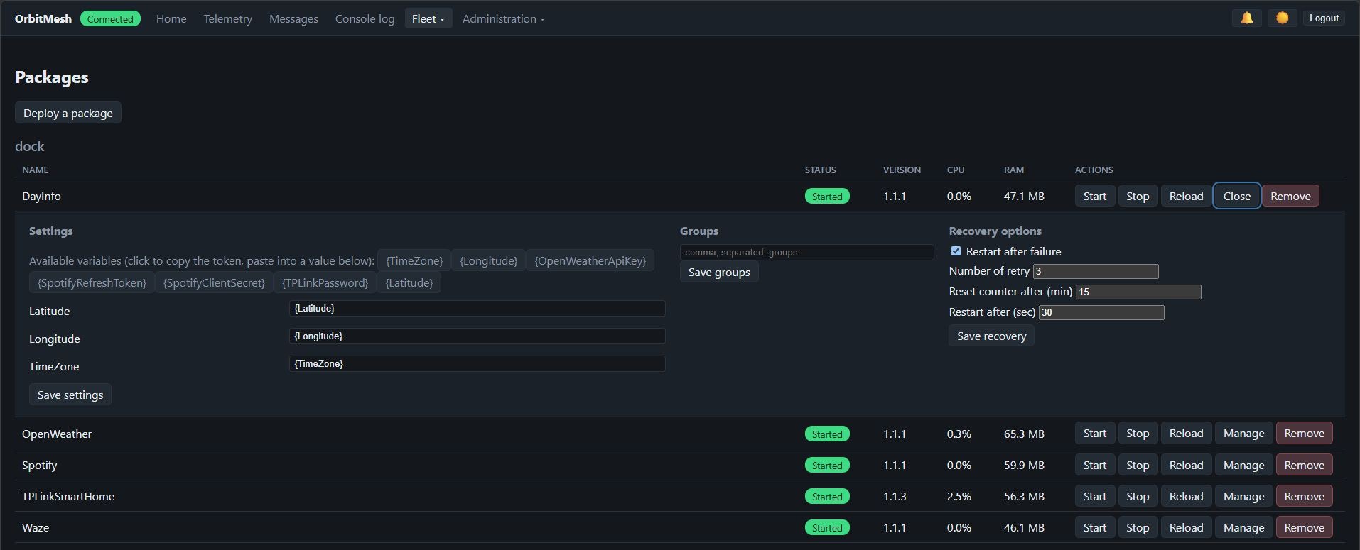This screenshot has height=550, width=1360.
Task: Close the DayInfo settings panel
Action: [x=1236, y=196]
